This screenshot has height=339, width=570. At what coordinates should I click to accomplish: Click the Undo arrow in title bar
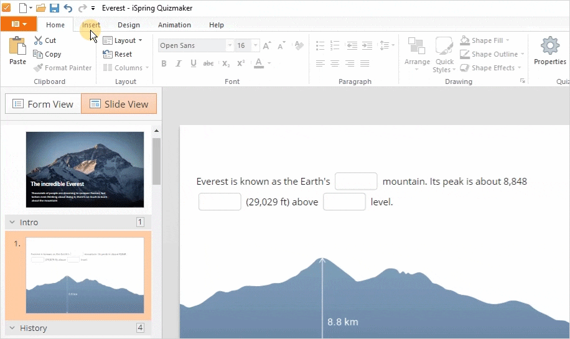(68, 8)
